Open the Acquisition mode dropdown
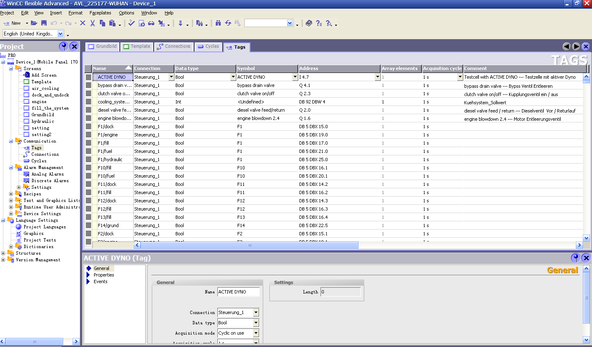 tap(256, 333)
